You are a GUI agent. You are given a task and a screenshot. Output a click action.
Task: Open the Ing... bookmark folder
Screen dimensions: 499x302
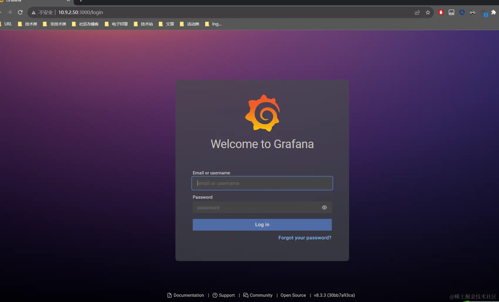click(213, 24)
